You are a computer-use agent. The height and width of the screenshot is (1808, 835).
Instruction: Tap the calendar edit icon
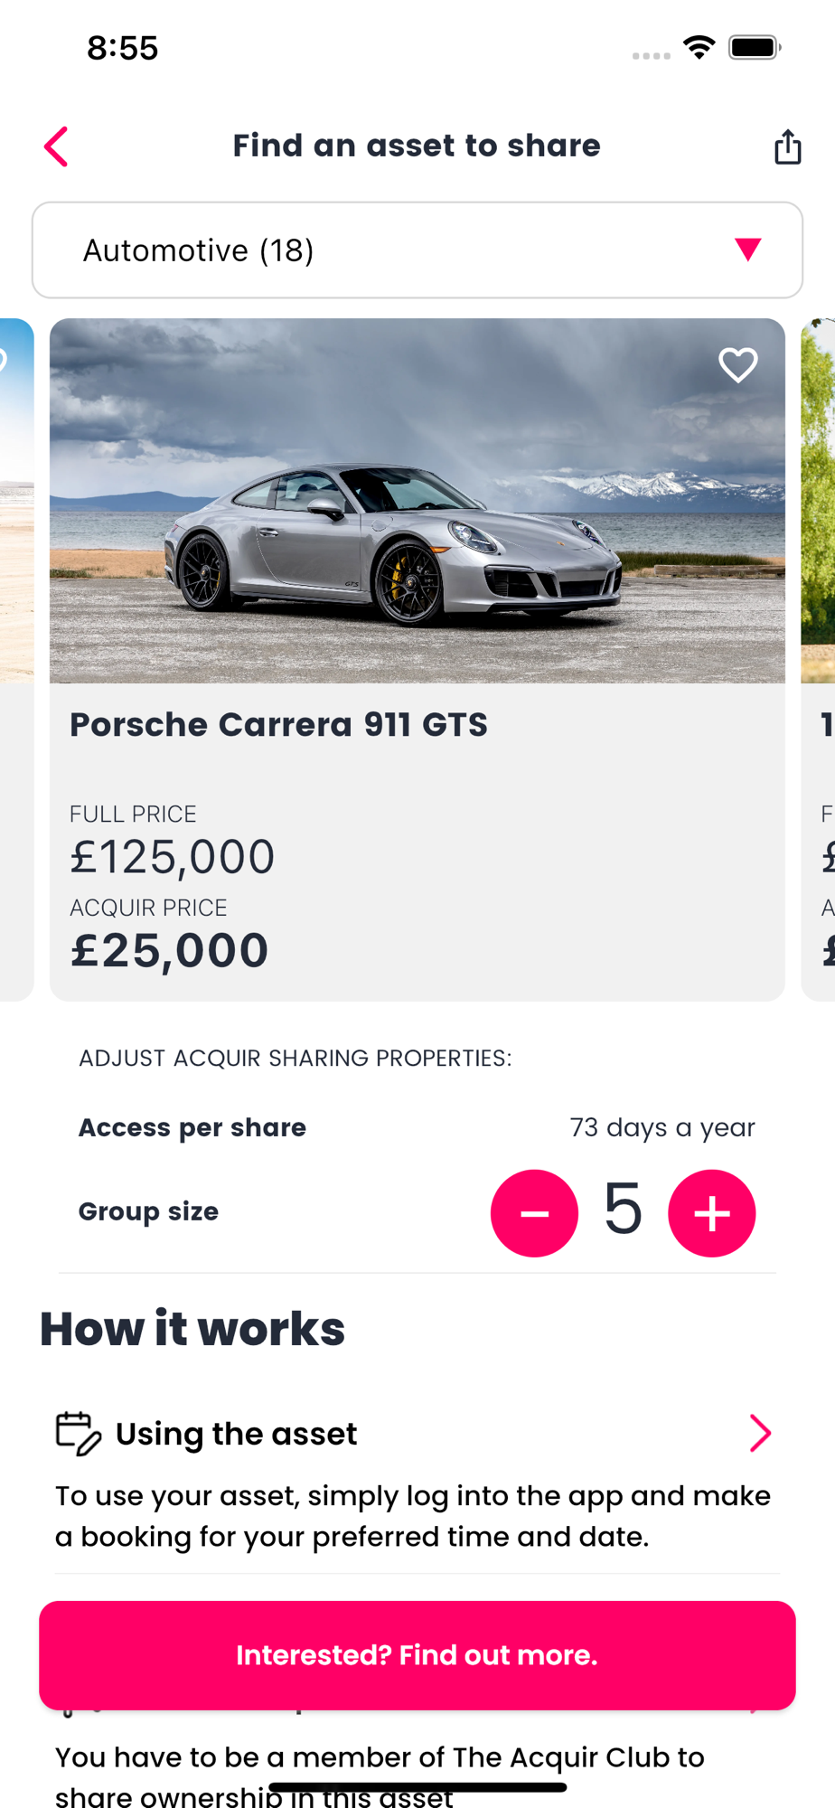click(x=79, y=1434)
